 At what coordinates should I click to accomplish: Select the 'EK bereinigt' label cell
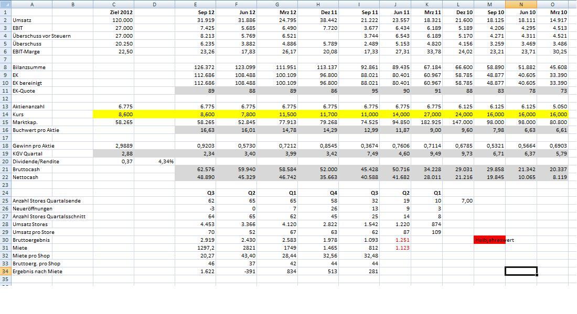[31, 83]
